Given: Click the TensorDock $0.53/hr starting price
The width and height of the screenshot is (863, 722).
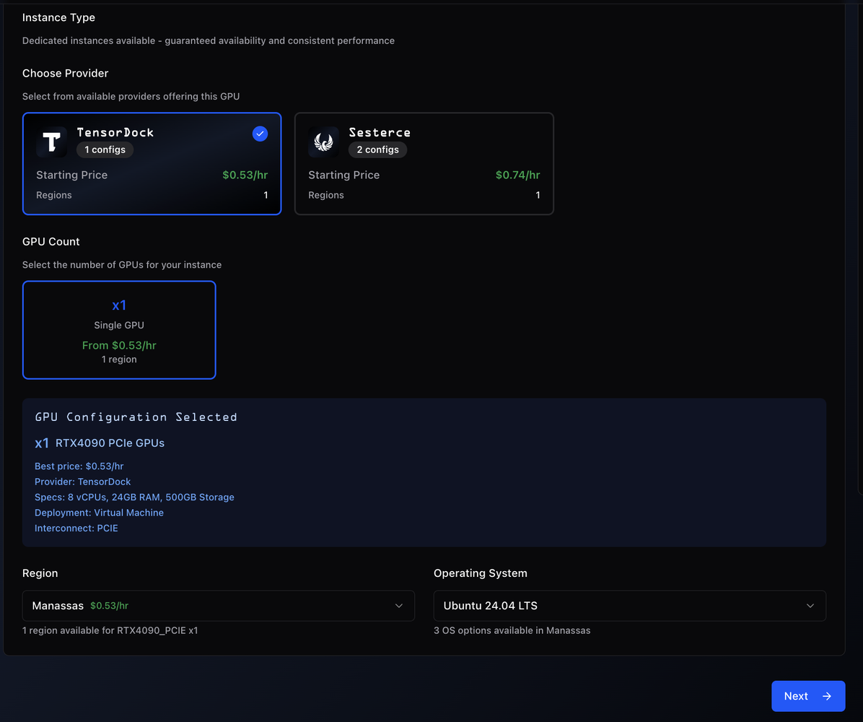Looking at the screenshot, I should 245,175.
